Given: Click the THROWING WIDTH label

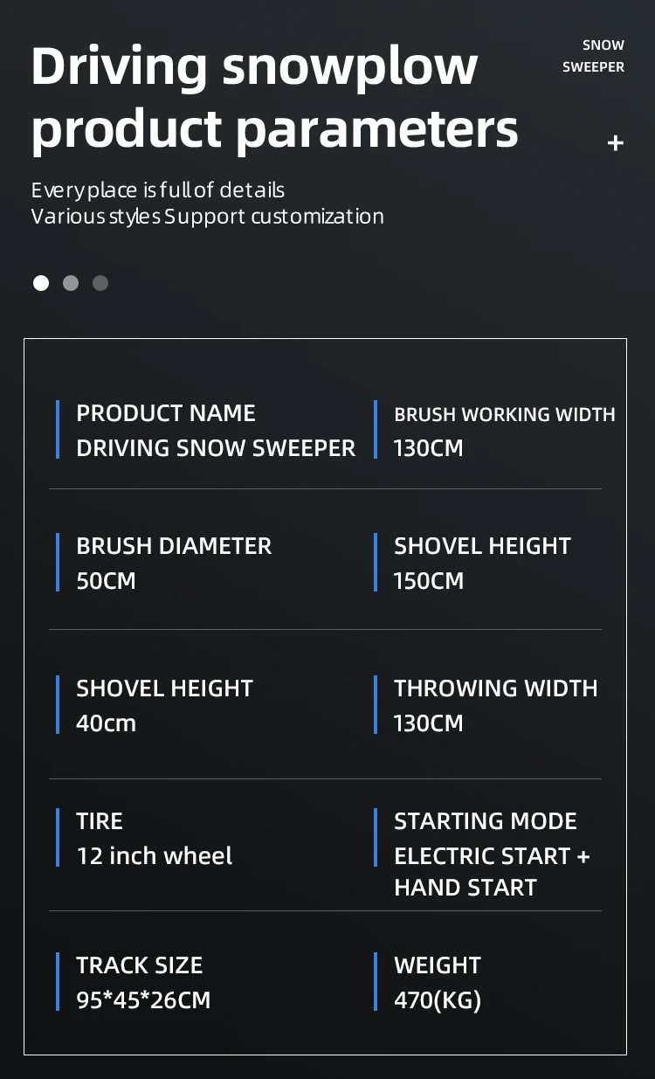Looking at the screenshot, I should pos(495,688).
